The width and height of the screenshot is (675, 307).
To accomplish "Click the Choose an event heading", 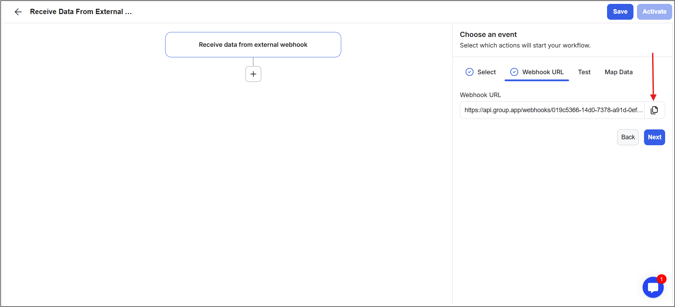I will pyautogui.click(x=488, y=34).
